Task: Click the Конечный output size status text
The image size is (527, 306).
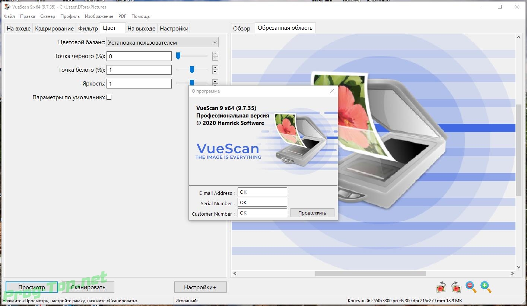Action: click(x=405, y=300)
